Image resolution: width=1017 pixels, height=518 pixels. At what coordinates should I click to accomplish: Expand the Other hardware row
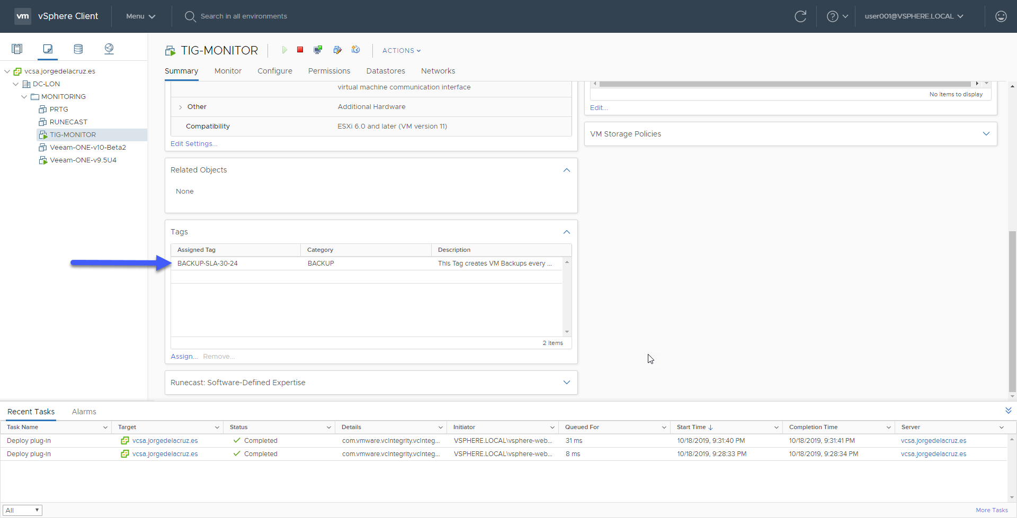pyautogui.click(x=181, y=107)
